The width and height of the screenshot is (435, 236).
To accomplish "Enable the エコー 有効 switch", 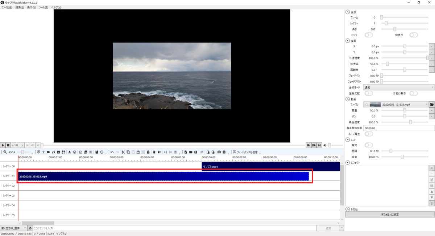I will (369, 145).
